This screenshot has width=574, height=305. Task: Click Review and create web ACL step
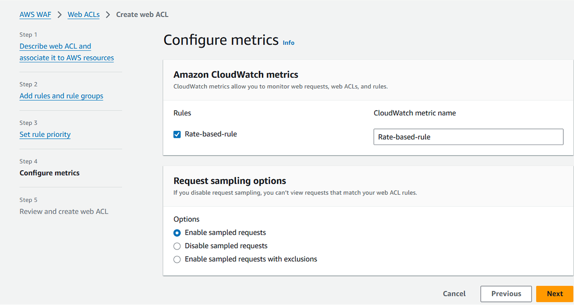click(64, 211)
